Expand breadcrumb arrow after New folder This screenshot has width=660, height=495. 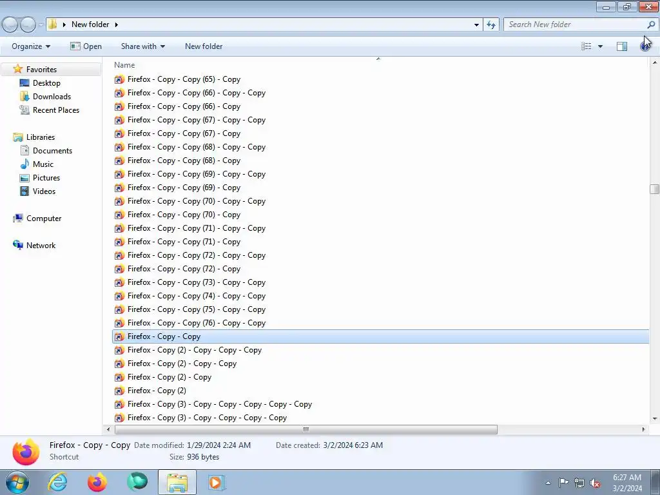117,24
